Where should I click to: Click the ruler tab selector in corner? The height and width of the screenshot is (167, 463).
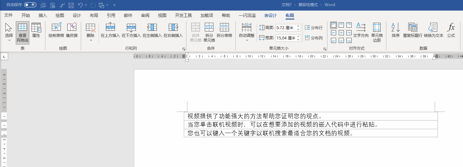point(4,57)
